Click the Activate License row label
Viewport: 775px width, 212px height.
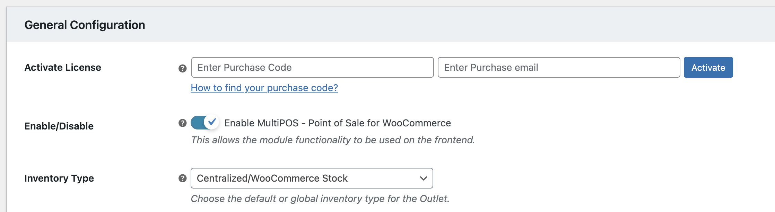63,67
